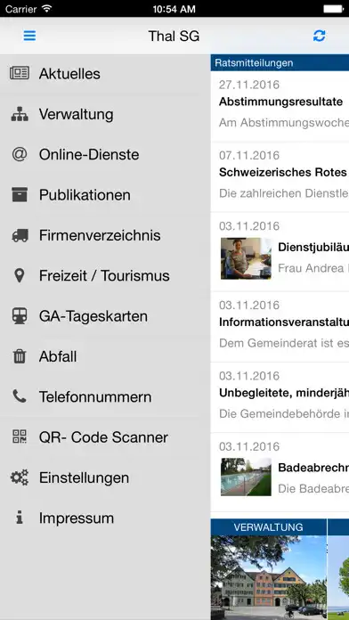
Task: Select the trash can Abfall icon
Action: coord(20,356)
